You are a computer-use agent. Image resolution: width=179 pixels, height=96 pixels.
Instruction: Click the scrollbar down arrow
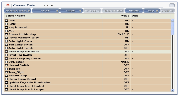click(x=172, y=90)
